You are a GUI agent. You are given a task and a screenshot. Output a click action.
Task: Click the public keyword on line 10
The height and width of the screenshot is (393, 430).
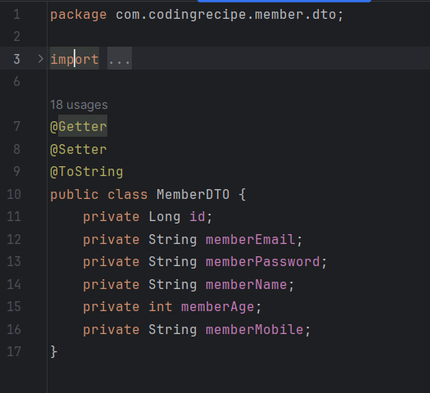point(75,195)
